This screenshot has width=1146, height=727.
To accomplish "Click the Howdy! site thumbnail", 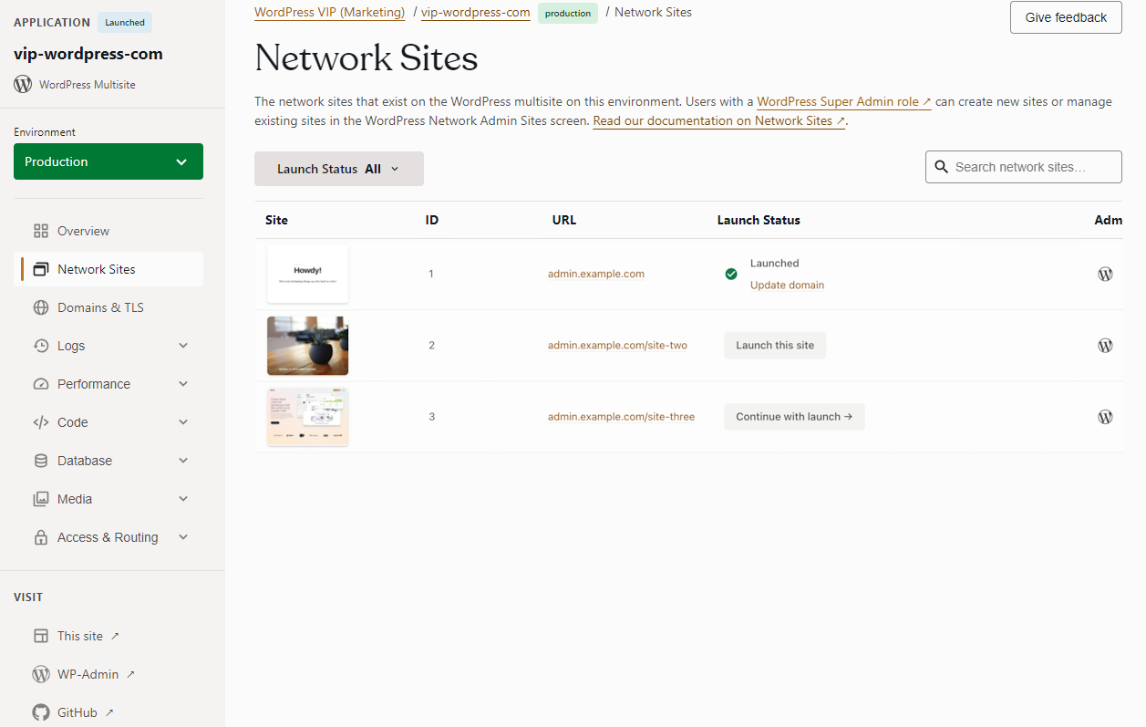I will pos(307,274).
